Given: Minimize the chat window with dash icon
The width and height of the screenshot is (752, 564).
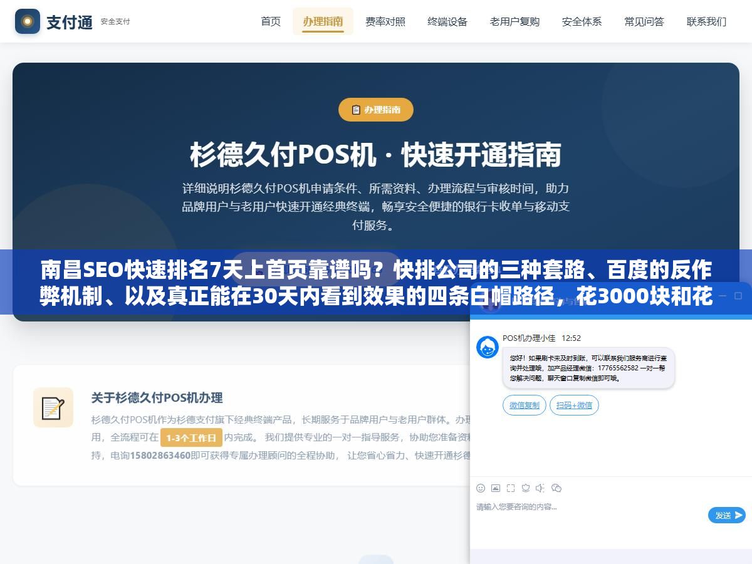Looking at the screenshot, I should pyautogui.click(x=721, y=296).
